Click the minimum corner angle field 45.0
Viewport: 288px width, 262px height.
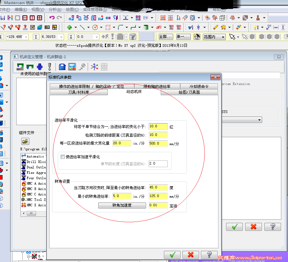tap(158, 188)
